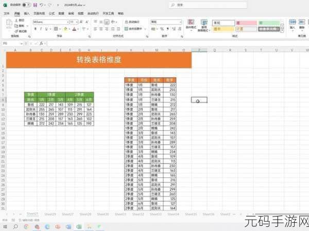The image size is (309, 231).
Task: Open the font size combo box
Action: [74, 22]
